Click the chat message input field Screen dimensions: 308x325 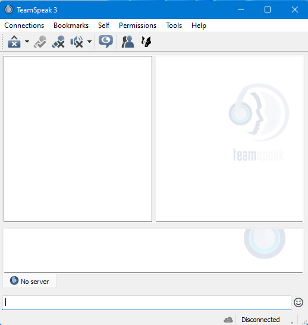147,302
